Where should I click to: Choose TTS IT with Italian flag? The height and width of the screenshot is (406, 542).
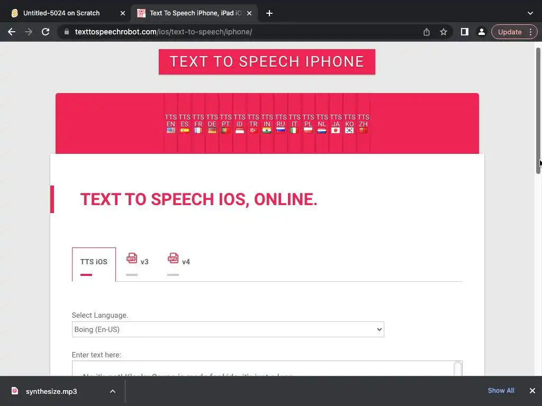[294, 124]
